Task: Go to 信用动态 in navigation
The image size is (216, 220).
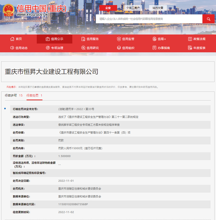Action: [x=22, y=48]
